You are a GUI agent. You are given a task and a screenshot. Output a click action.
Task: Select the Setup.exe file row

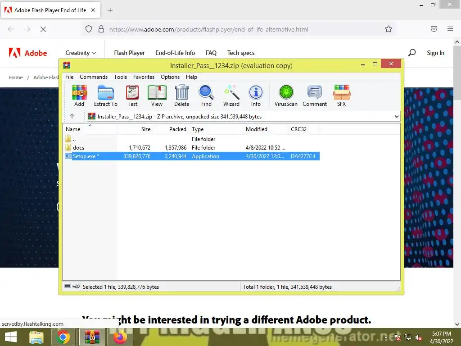(x=192, y=156)
